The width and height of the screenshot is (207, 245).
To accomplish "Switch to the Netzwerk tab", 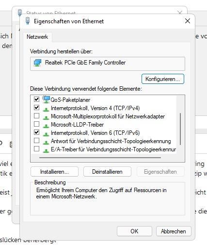I will pos(37,37).
